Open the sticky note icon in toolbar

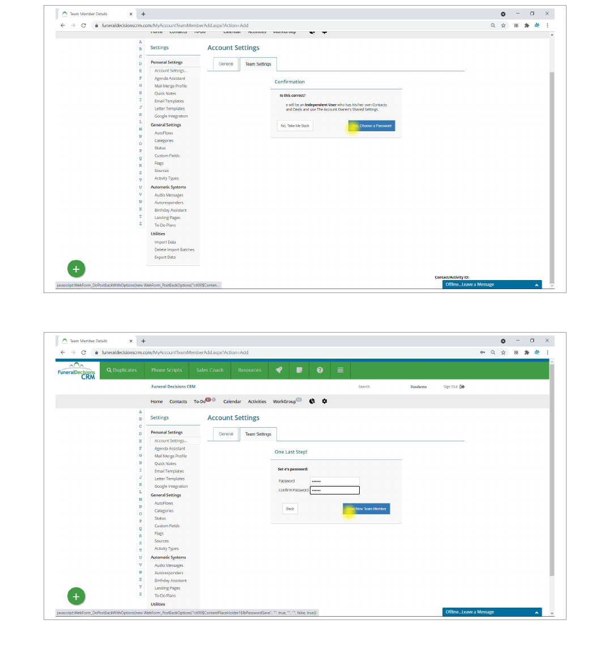tap(299, 370)
